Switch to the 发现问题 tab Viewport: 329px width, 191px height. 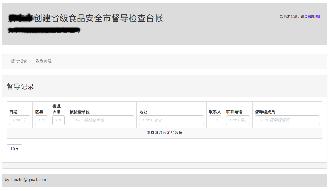click(44, 61)
